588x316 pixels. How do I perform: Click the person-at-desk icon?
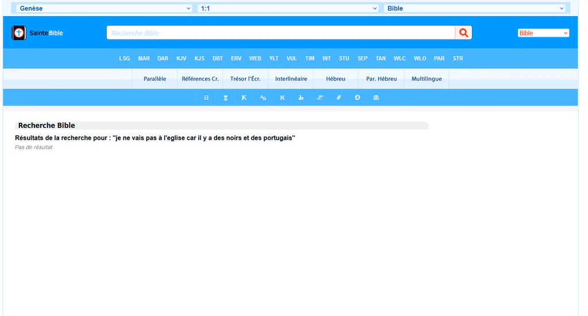click(x=301, y=97)
